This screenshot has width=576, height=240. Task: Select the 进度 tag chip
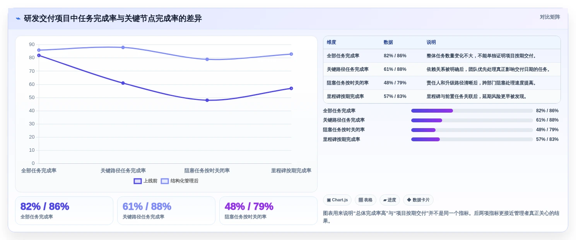[x=390, y=200]
